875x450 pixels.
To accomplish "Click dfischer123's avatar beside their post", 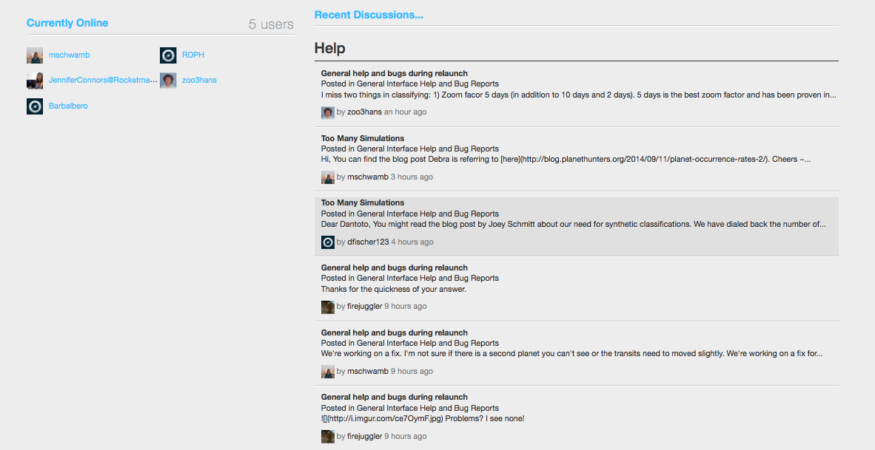I will (x=327, y=242).
